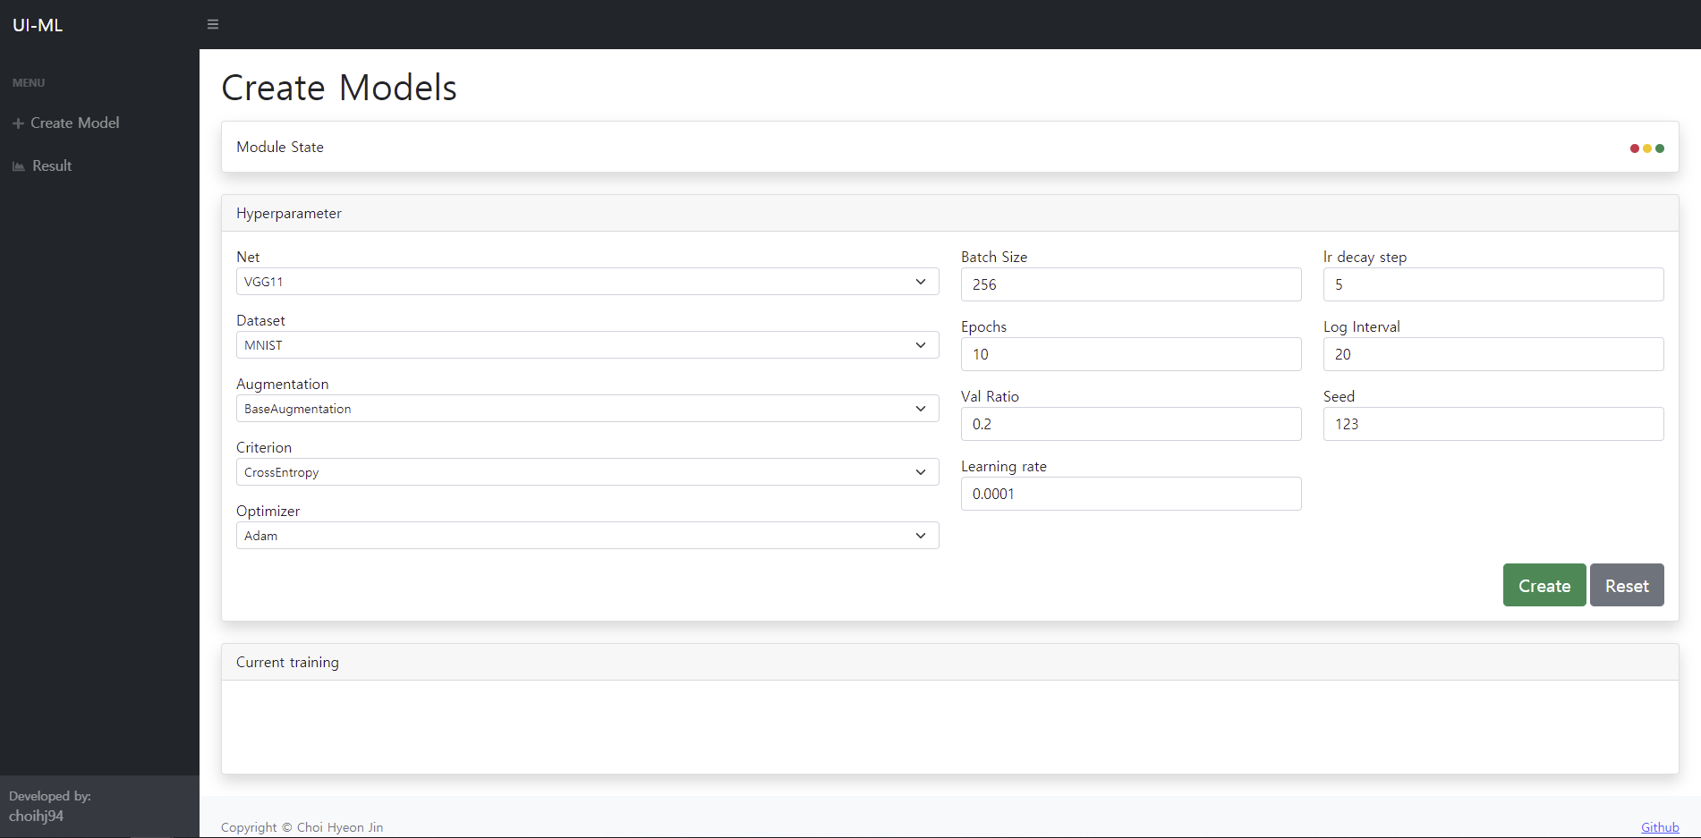This screenshot has width=1701, height=838.
Task: Click the green module state dot
Action: pyautogui.click(x=1660, y=148)
